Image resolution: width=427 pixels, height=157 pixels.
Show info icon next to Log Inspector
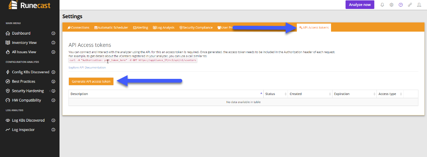pyautogui.click(x=54, y=130)
